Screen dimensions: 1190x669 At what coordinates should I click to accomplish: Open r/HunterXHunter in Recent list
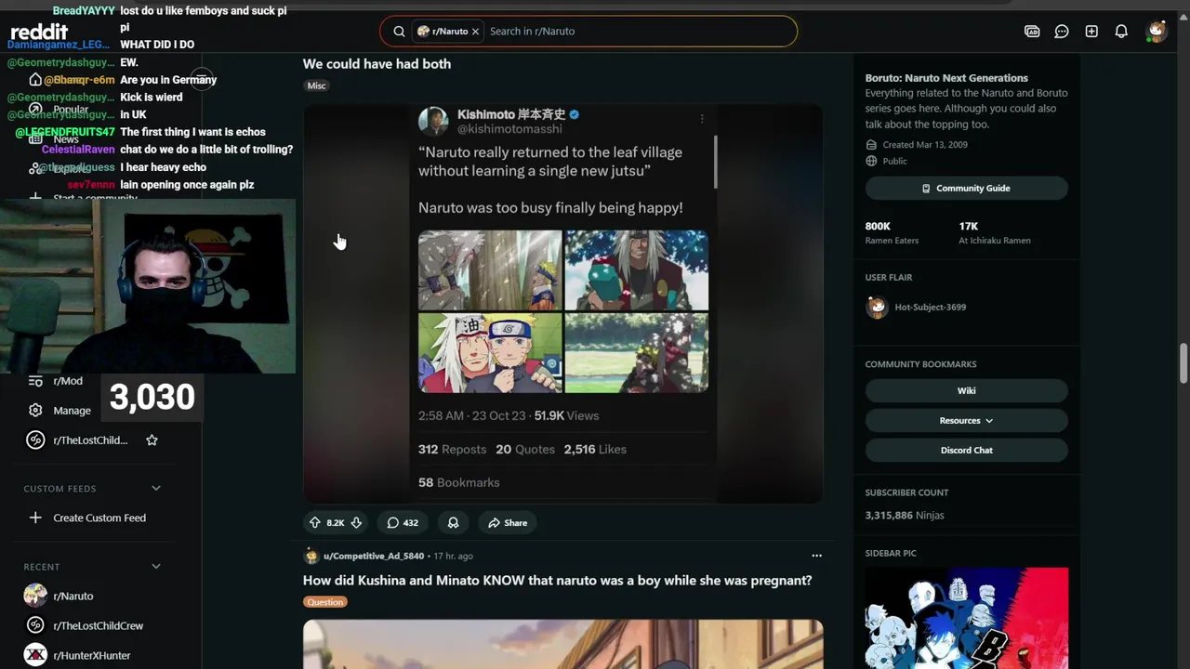[x=91, y=656]
